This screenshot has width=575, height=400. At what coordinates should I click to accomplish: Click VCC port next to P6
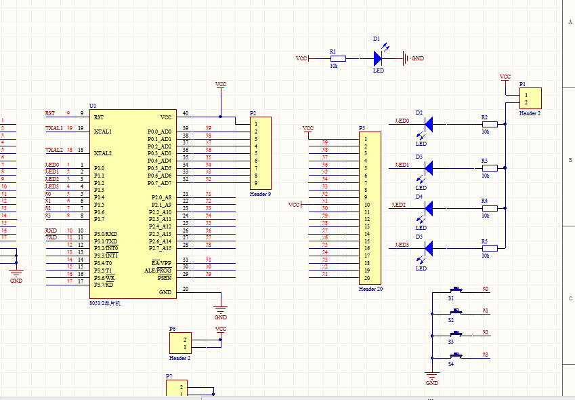coord(221,330)
